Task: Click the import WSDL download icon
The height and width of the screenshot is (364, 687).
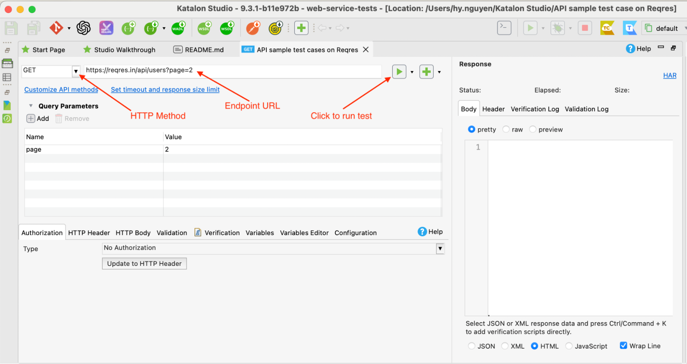Action: tap(227, 28)
